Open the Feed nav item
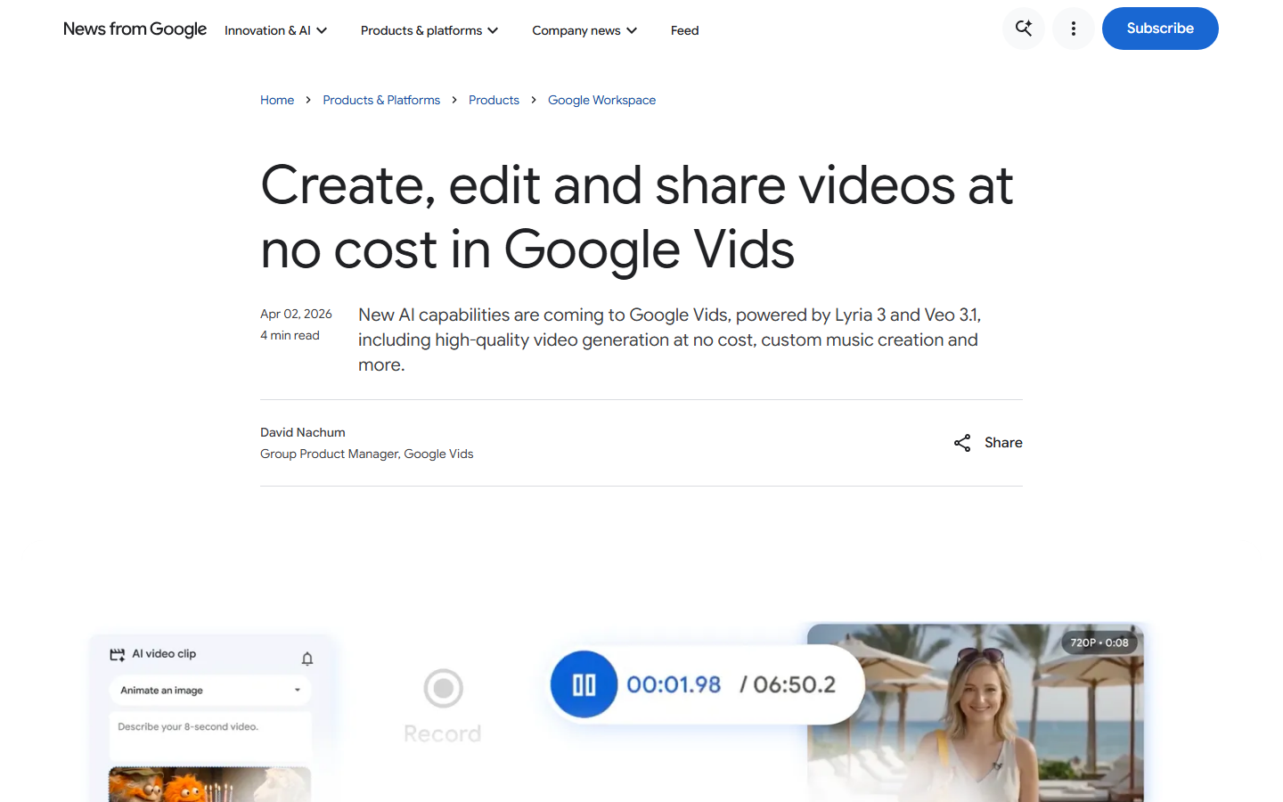 pos(684,30)
